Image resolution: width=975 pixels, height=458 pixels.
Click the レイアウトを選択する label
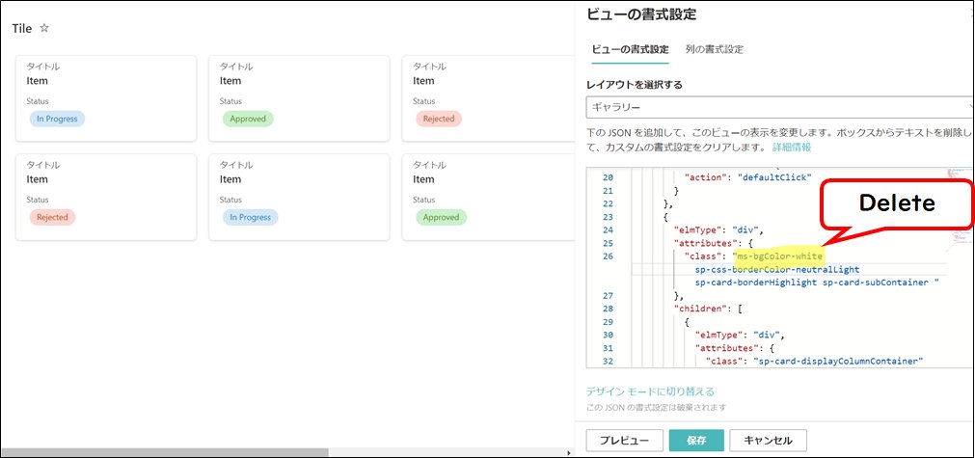point(635,85)
